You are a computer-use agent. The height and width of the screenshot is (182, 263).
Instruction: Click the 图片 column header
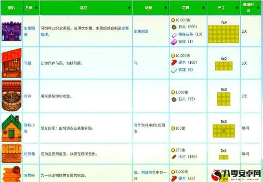(12, 8)
